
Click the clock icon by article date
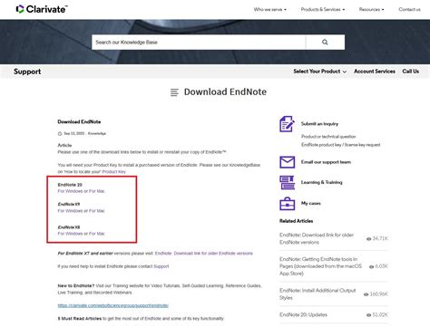pyautogui.click(x=60, y=133)
